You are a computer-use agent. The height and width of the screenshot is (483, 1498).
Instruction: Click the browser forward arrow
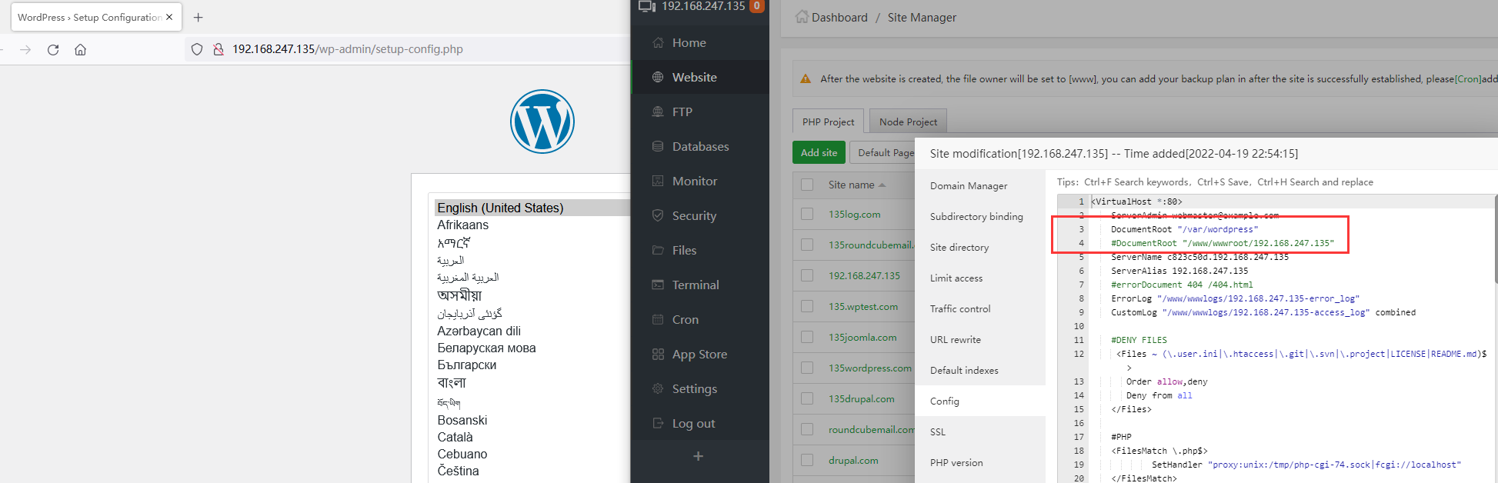pyautogui.click(x=25, y=49)
